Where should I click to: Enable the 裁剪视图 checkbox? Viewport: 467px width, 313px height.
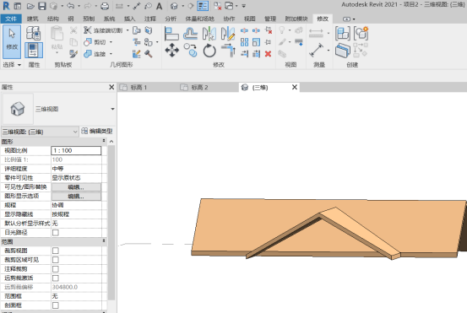point(56,251)
